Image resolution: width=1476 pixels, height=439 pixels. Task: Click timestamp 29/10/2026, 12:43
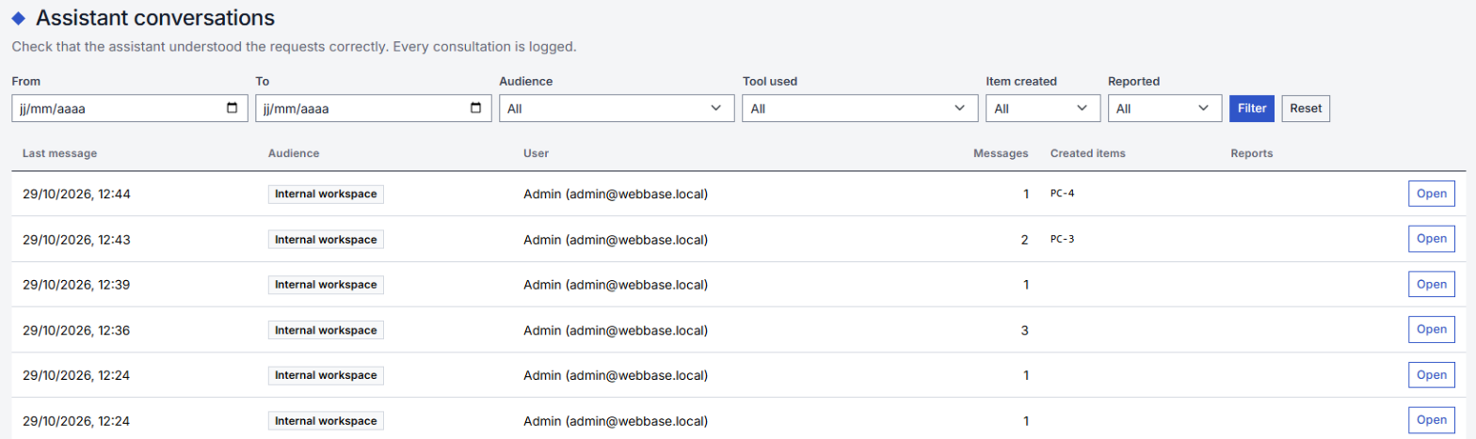pyautogui.click(x=76, y=239)
